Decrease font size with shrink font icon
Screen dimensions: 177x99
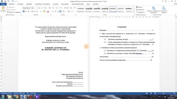42,8
